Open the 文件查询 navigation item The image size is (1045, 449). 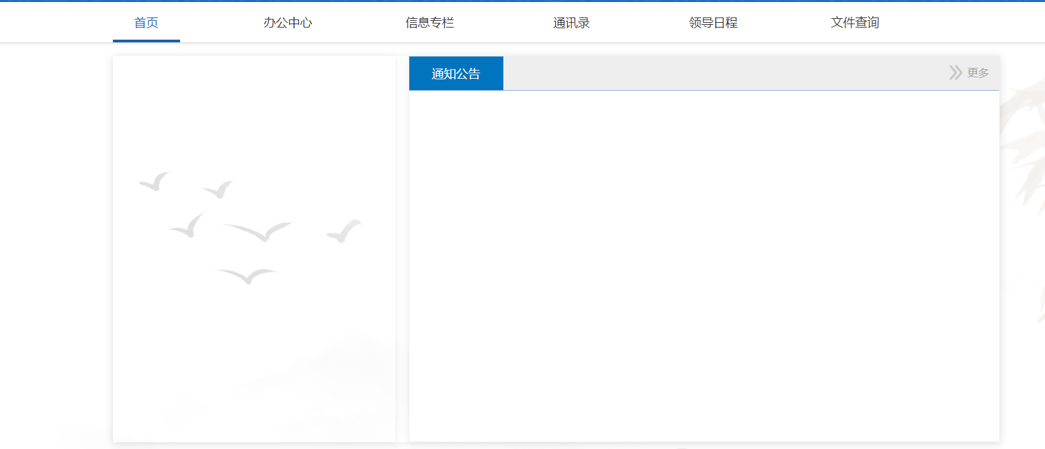pyautogui.click(x=855, y=23)
